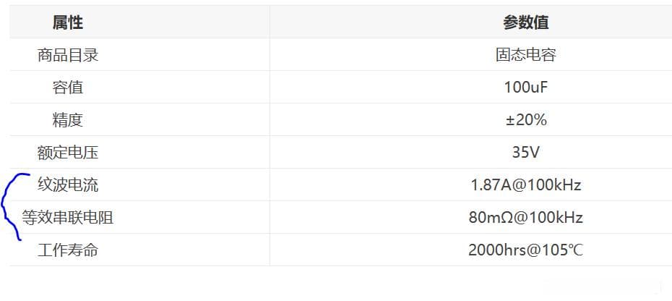
Task: Click the 35V rated voltage value
Action: pos(525,153)
